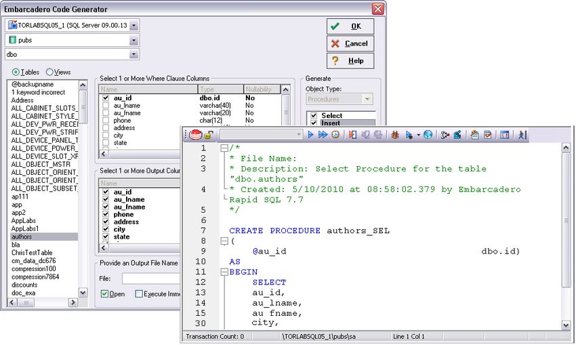The image size is (576, 345).
Task: Click the File output name field
Action: [151, 279]
